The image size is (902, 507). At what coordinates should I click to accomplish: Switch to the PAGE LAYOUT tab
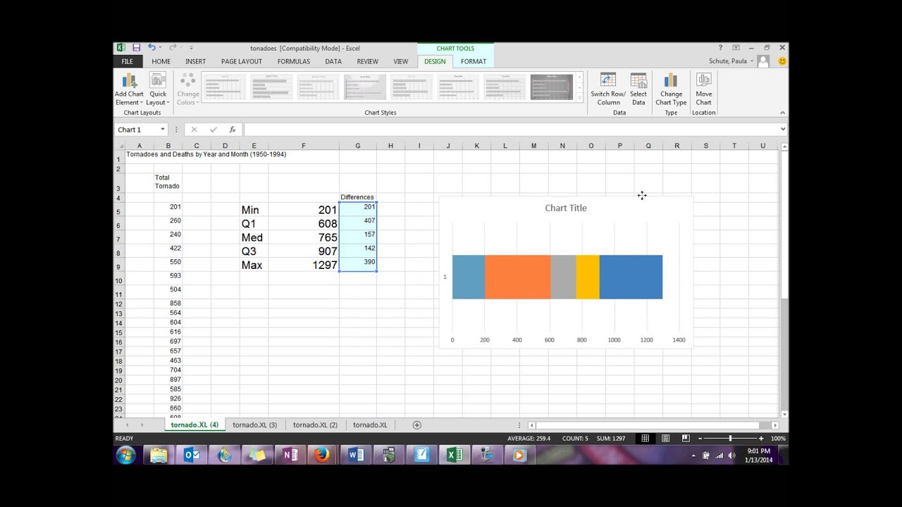click(242, 61)
